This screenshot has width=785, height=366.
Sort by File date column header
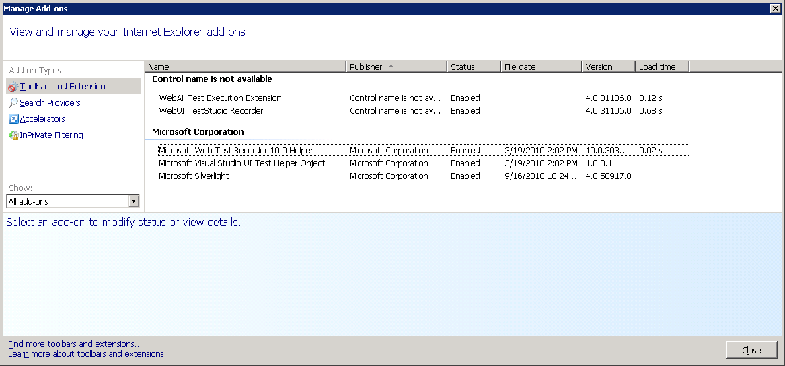tap(541, 67)
